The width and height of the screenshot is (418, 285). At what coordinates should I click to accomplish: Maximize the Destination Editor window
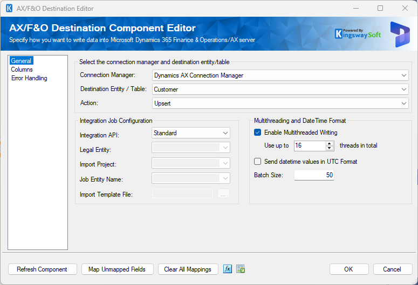coord(380,8)
